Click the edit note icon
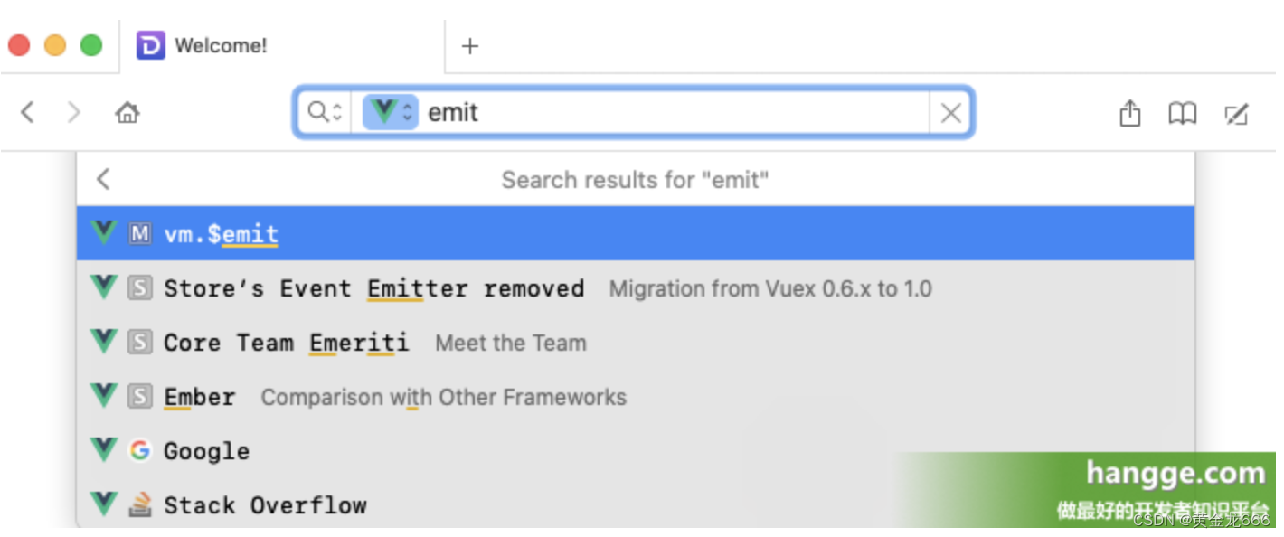1284x537 pixels. (x=1236, y=114)
